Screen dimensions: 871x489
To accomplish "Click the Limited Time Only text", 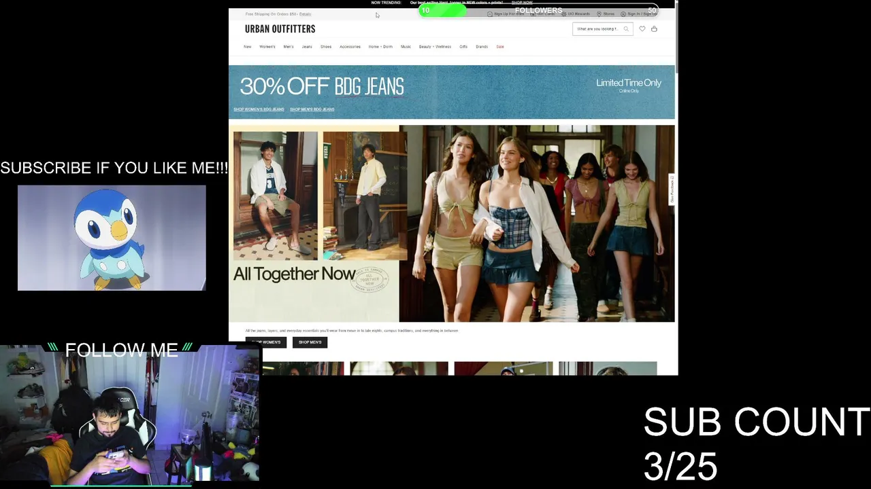I will [x=629, y=83].
